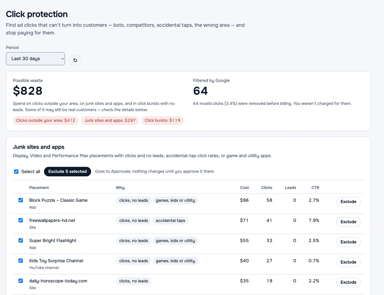
Task: Click the Why column header
Action: 120,188
